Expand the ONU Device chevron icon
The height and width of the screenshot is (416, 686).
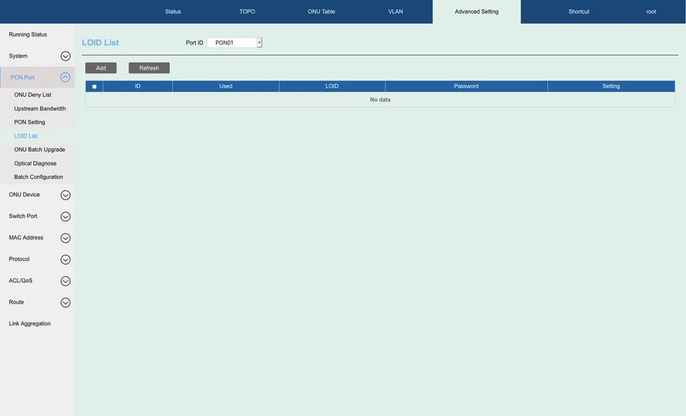point(65,195)
